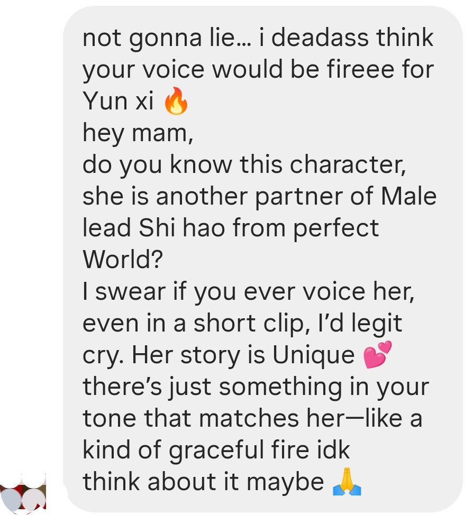Click the two pink hearts emoji
The width and height of the screenshot is (473, 515).
point(377,354)
